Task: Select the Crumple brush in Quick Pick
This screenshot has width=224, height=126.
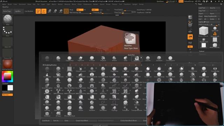Action: click(x=92, y=58)
